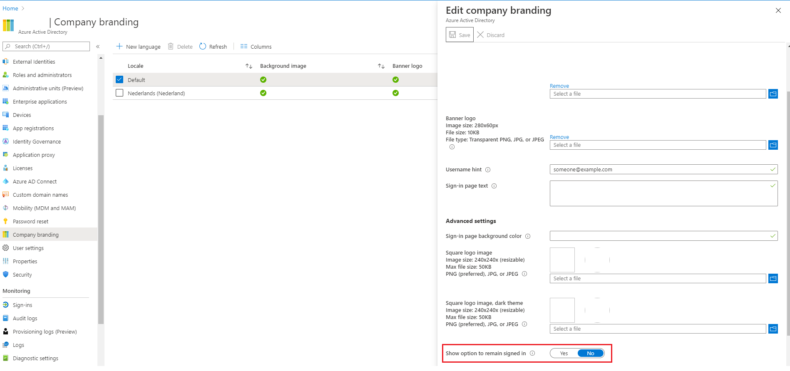
Task: Set remain signed in to Yes
Action: coord(564,353)
